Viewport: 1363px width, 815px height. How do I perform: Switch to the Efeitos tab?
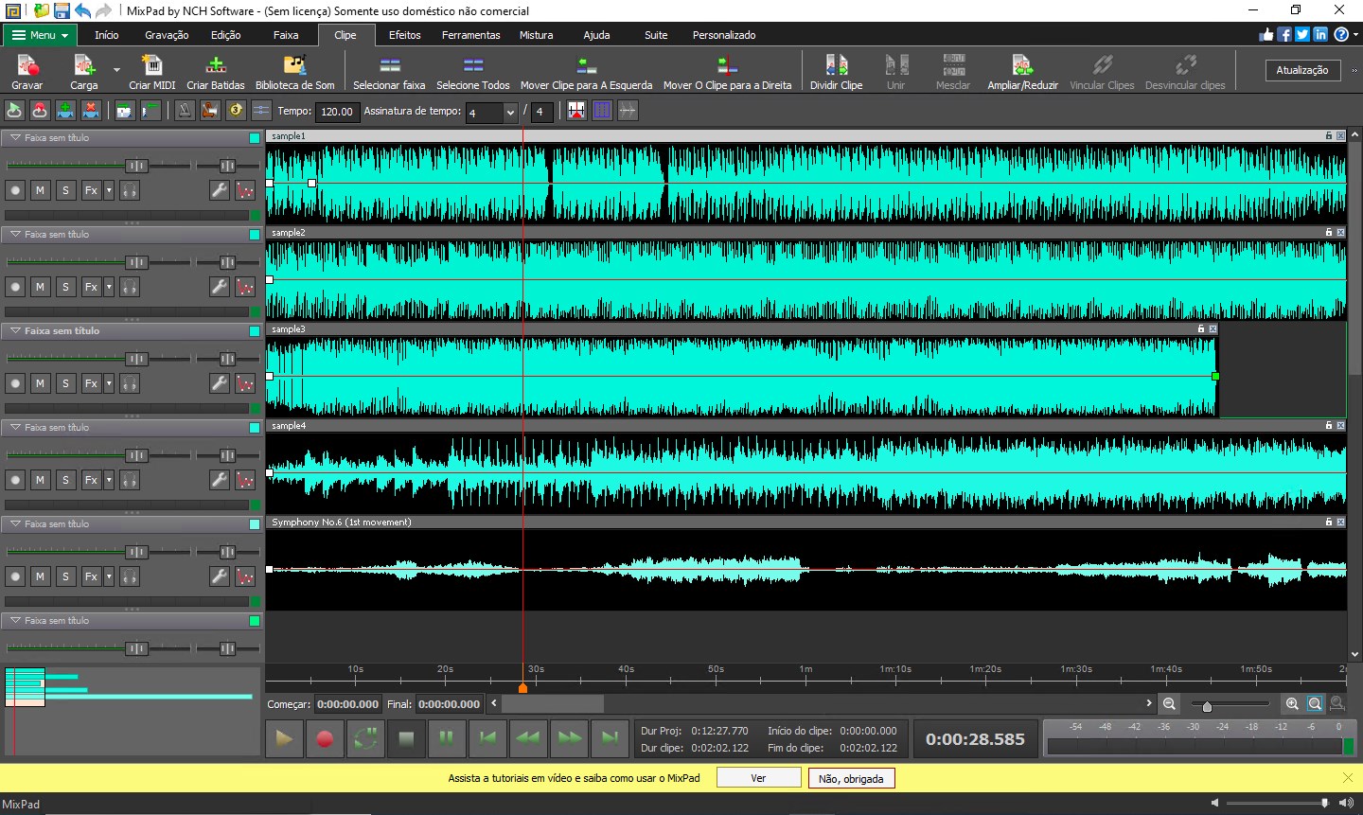point(404,35)
